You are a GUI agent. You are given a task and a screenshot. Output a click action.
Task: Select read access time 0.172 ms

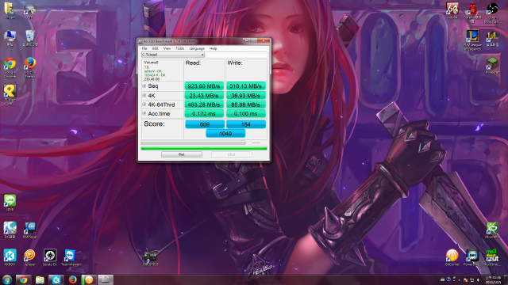[x=204, y=113]
